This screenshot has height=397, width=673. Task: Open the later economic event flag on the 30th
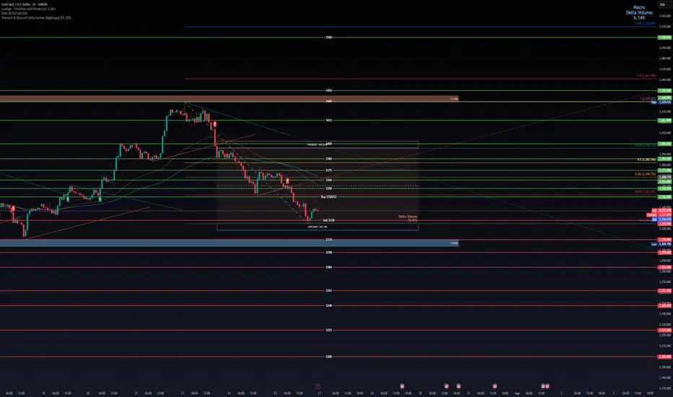pos(459,386)
